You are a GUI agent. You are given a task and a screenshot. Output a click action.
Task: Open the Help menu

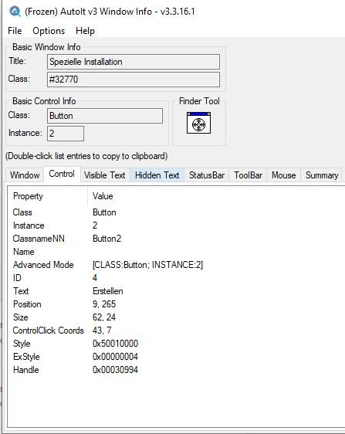[x=85, y=31]
